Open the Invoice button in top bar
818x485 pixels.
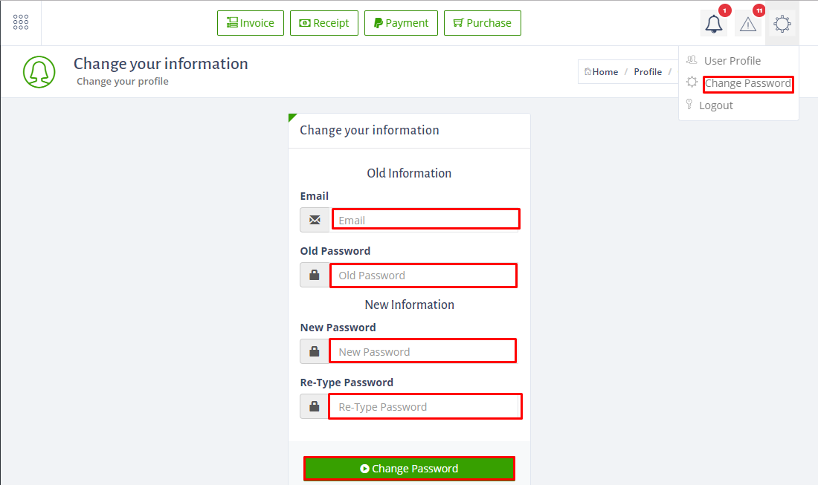[251, 23]
